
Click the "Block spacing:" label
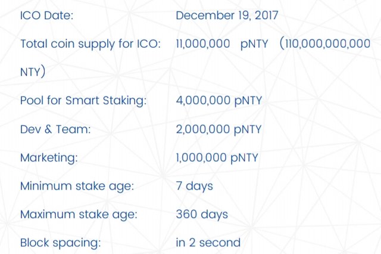[x=60, y=243]
